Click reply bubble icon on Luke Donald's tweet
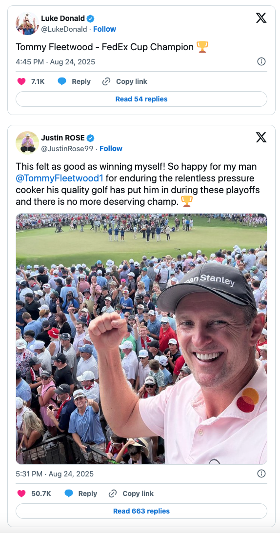280x533 pixels. pos(62,81)
